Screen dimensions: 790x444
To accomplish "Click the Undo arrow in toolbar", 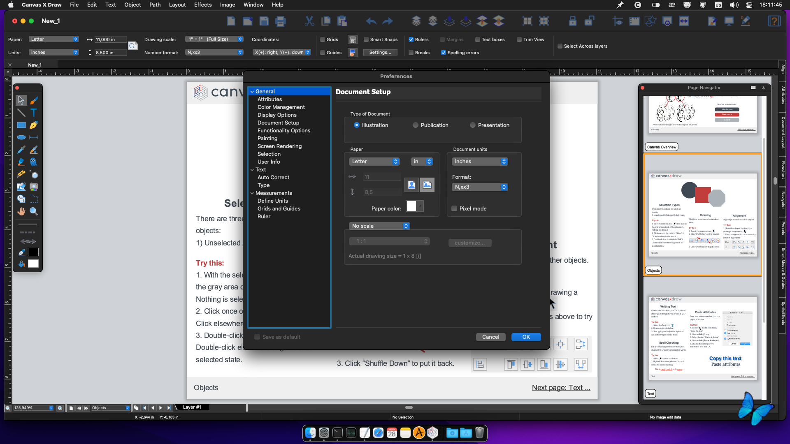I will 371,21.
